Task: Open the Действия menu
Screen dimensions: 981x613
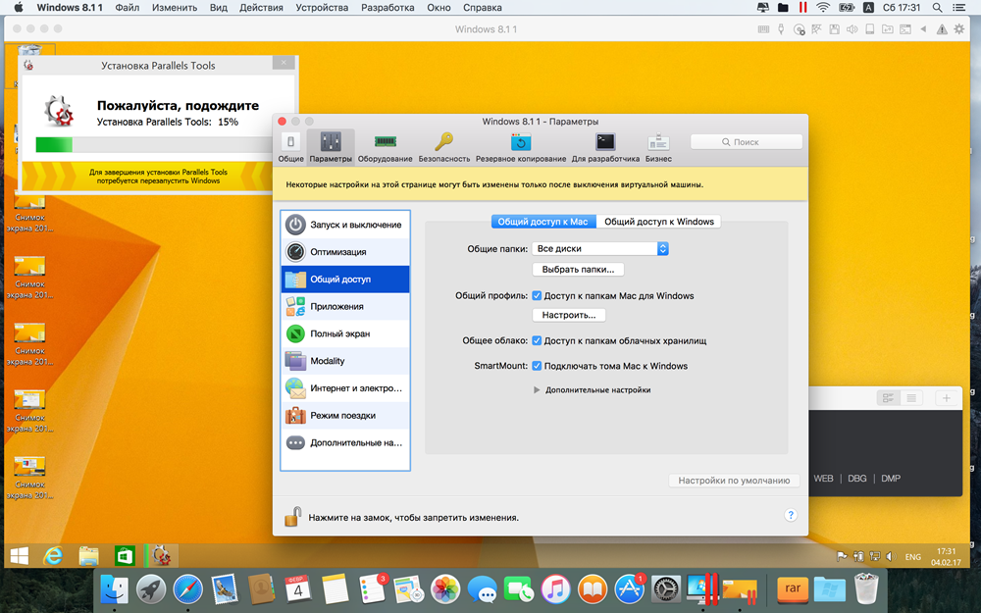Action: pos(262,8)
